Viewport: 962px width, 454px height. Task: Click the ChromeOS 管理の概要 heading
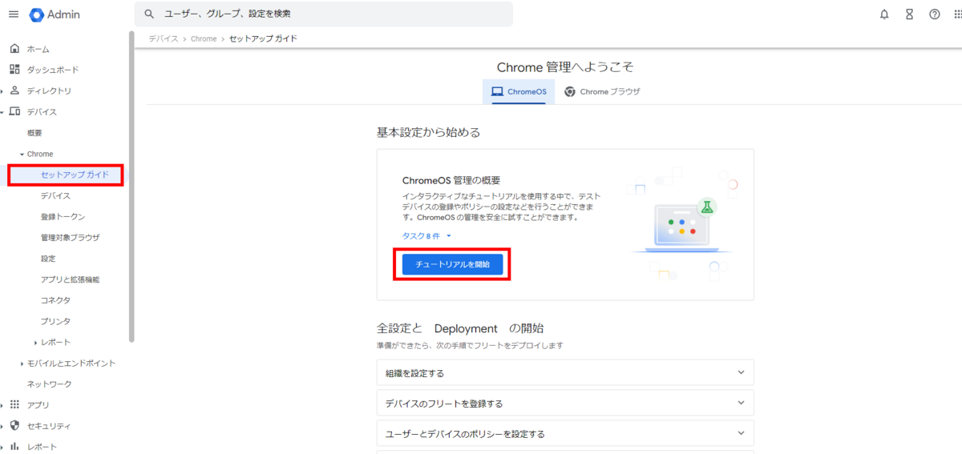451,180
